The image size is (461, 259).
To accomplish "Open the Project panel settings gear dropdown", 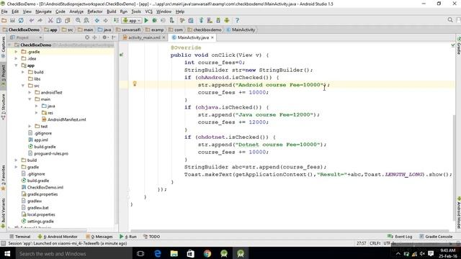I will [105, 37].
